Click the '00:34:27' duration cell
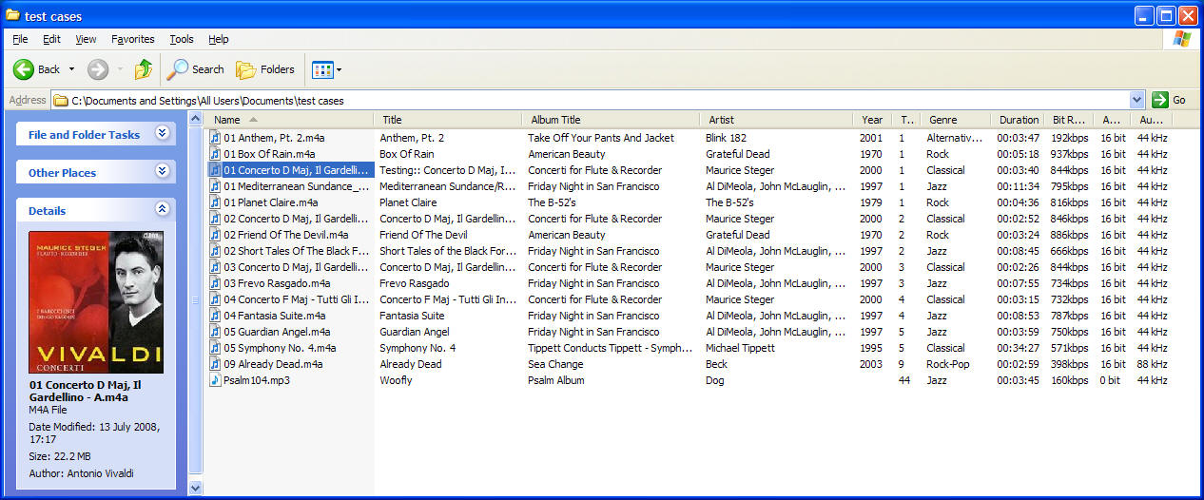 click(x=1018, y=348)
